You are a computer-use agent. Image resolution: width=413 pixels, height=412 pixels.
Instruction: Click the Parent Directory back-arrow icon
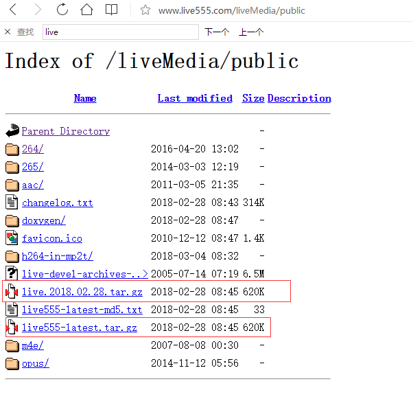point(12,130)
